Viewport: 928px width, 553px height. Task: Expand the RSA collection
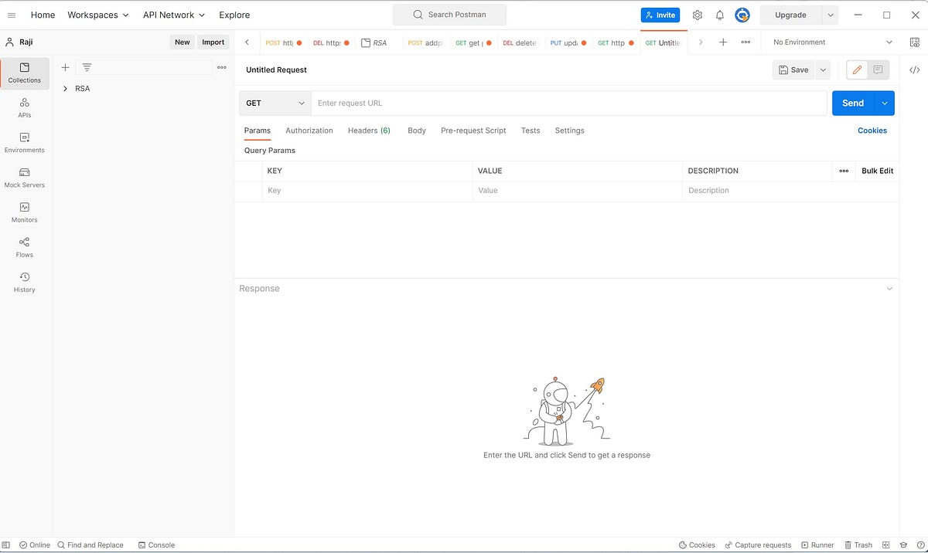pyautogui.click(x=65, y=88)
